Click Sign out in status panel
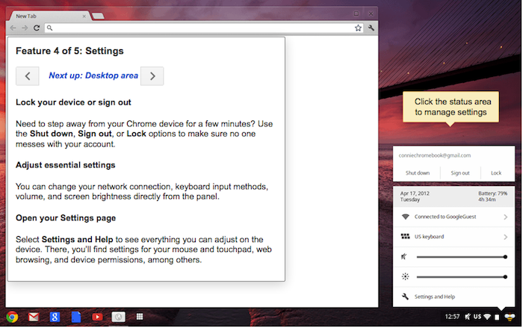The width and height of the screenshot is (523, 328). [459, 173]
